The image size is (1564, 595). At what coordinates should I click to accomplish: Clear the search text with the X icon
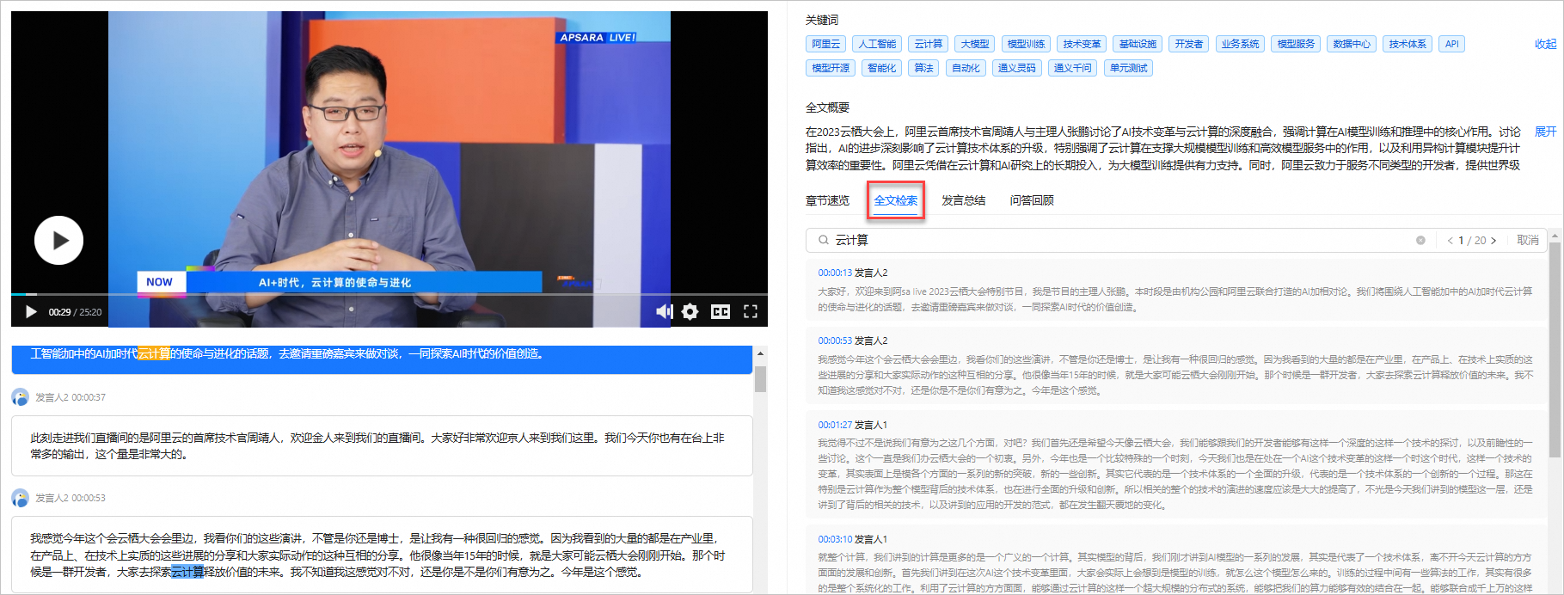pos(1420,241)
